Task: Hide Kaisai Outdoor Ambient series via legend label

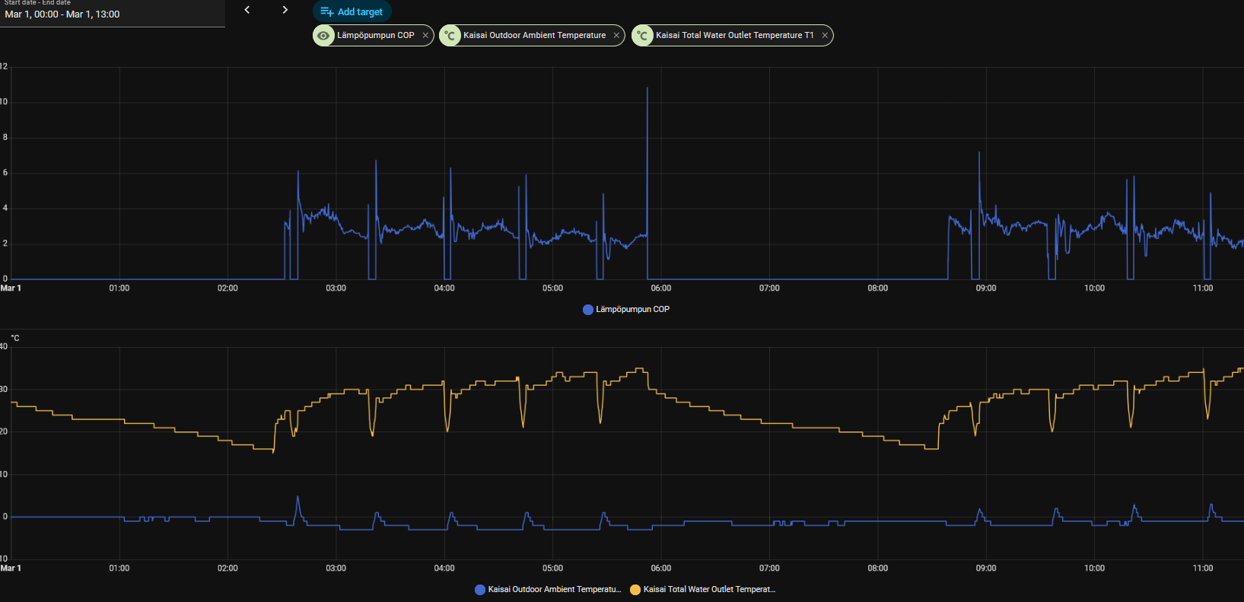Action: (x=554, y=590)
